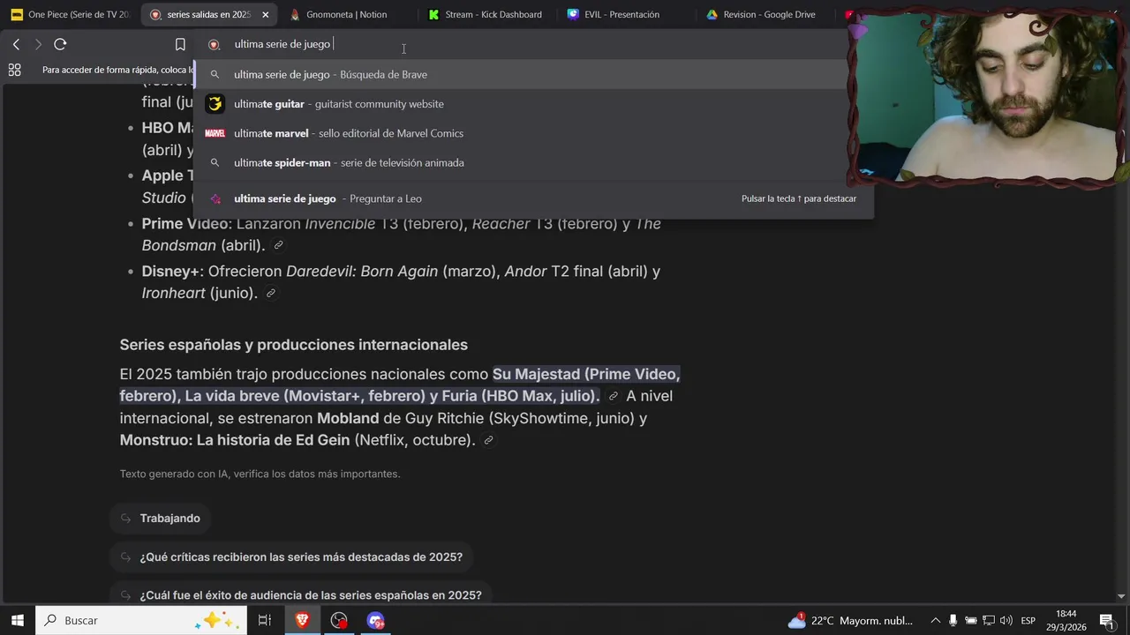This screenshot has height=635, width=1130.
Task: Click 'Daredevil: Born Again' italic title
Action: (x=362, y=271)
